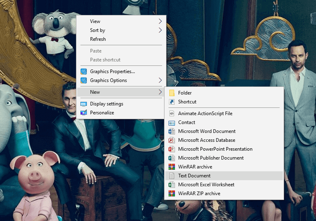Click the yellow Folder icon
The height and width of the screenshot is (221, 316).
(x=172, y=93)
